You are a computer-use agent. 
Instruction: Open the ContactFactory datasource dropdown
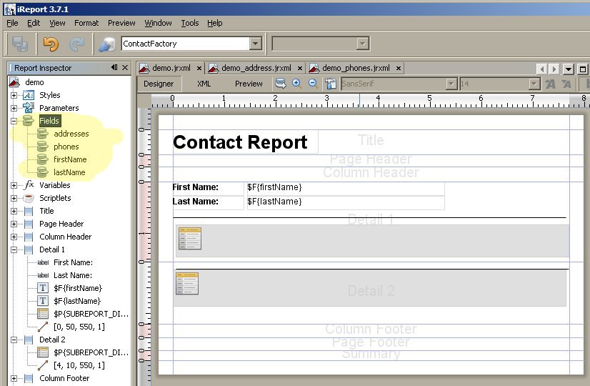click(256, 44)
